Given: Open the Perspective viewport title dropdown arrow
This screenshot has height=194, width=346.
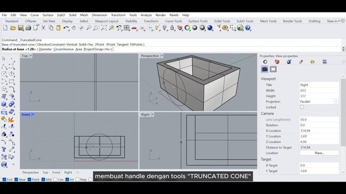Looking at the screenshot, I should pos(162,56).
